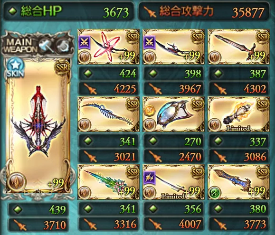Select the dark scythe weapon with 398 HP
Image resolution: width=275 pixels, height=235 pixels.
tap(173, 47)
